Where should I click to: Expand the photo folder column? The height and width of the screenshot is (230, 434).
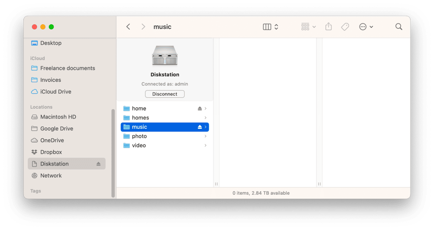coord(205,136)
